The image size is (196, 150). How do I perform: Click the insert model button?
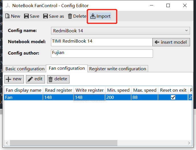171,42
